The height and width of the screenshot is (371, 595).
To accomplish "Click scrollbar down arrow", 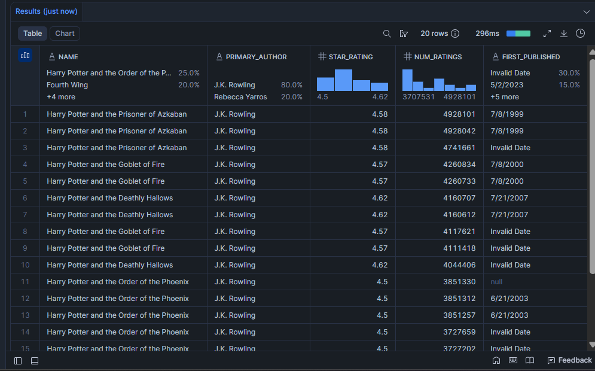I will coord(592,345).
